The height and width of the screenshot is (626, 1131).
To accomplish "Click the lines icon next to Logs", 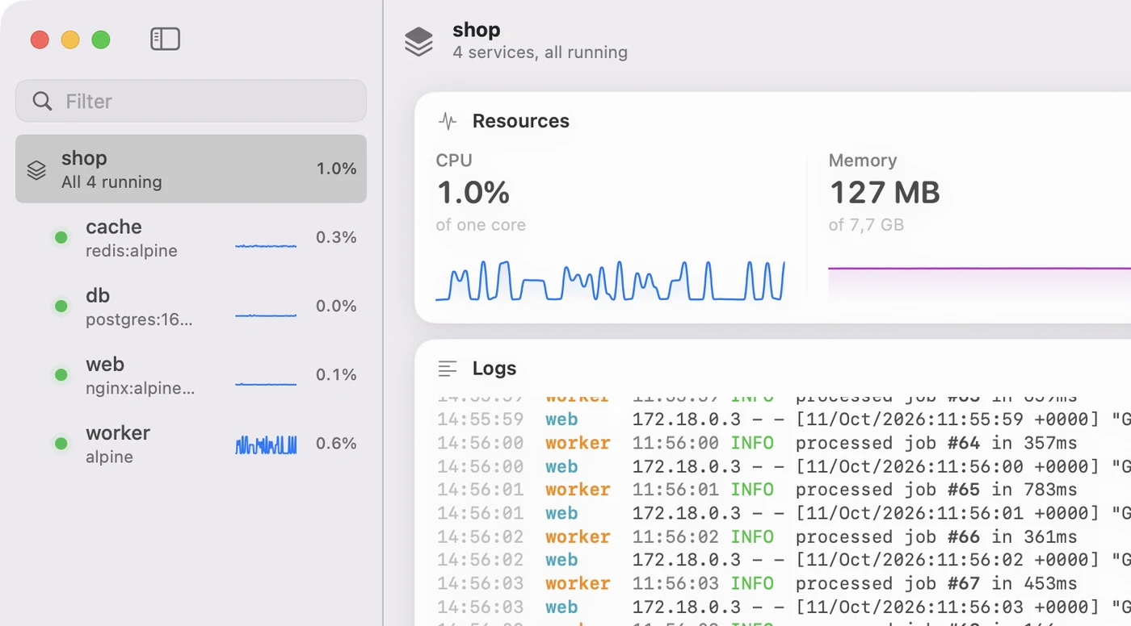I will (x=448, y=369).
